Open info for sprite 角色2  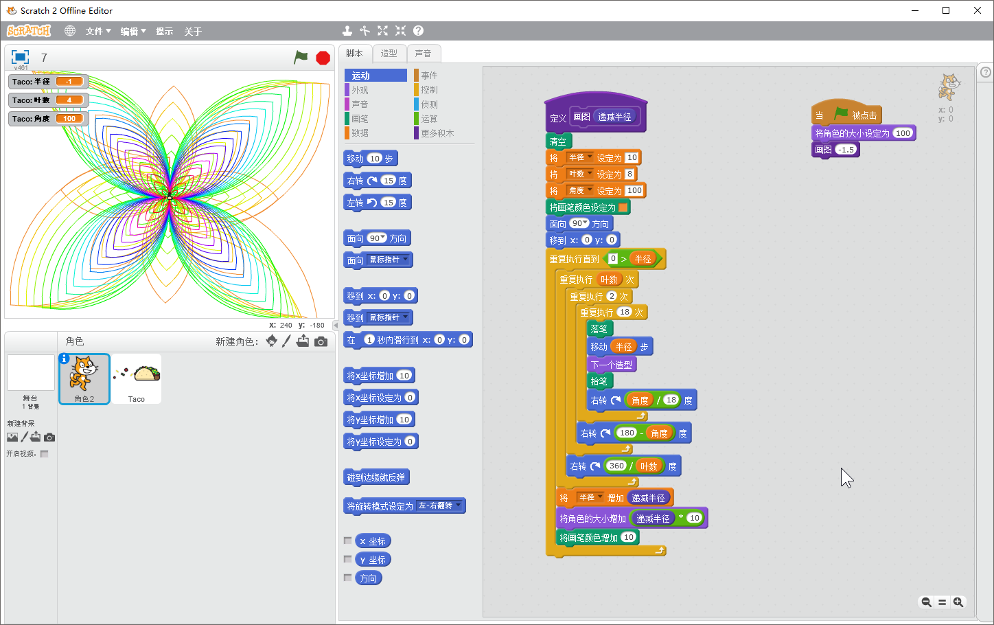(x=65, y=359)
